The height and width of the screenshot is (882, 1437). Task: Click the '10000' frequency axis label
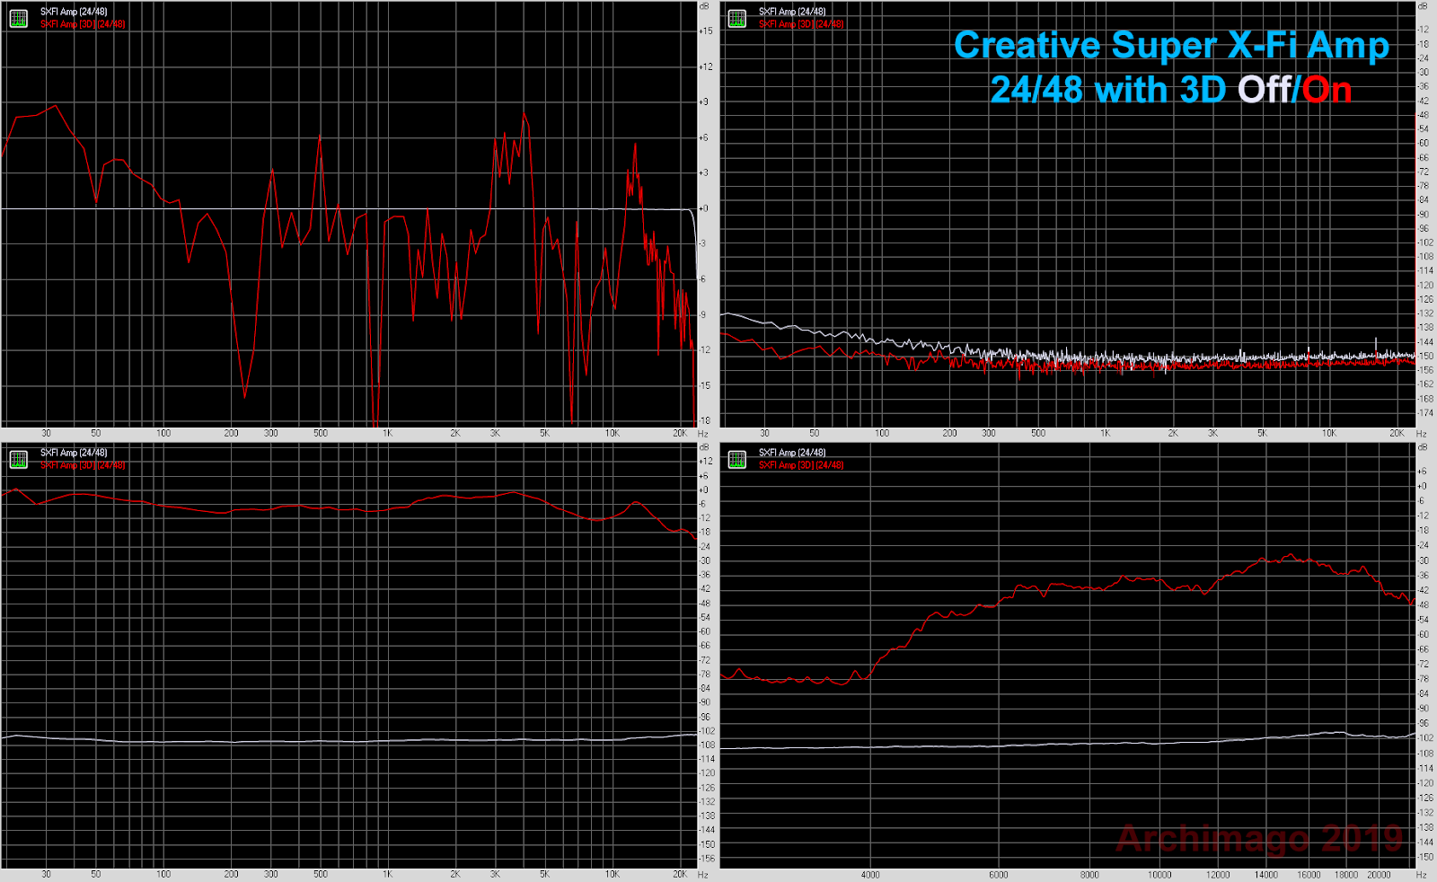click(1159, 875)
